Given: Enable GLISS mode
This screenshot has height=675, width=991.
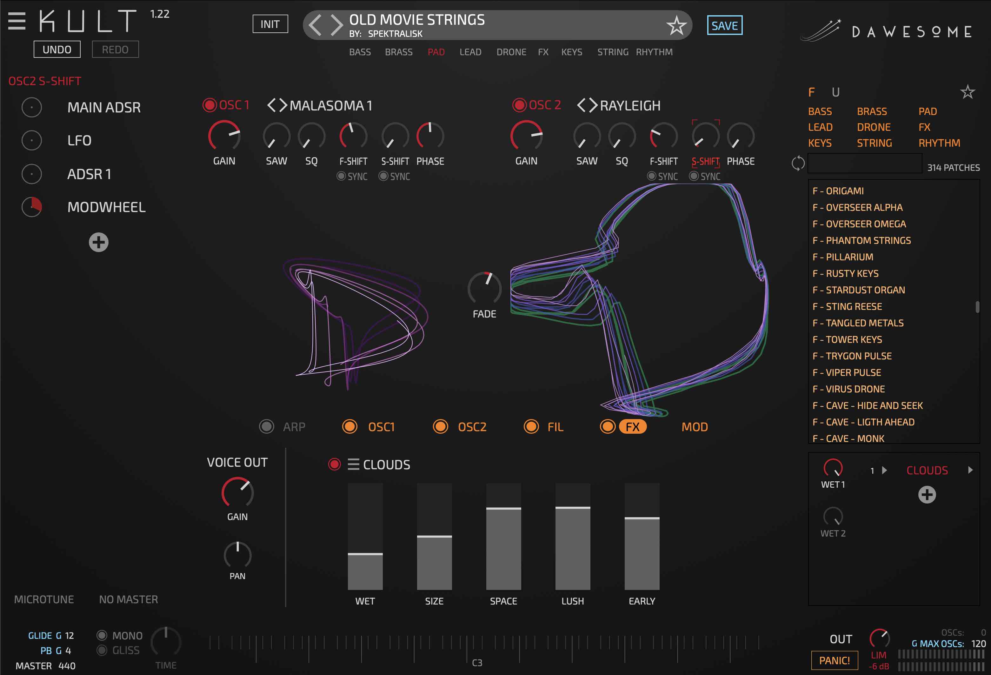Looking at the screenshot, I should [102, 650].
